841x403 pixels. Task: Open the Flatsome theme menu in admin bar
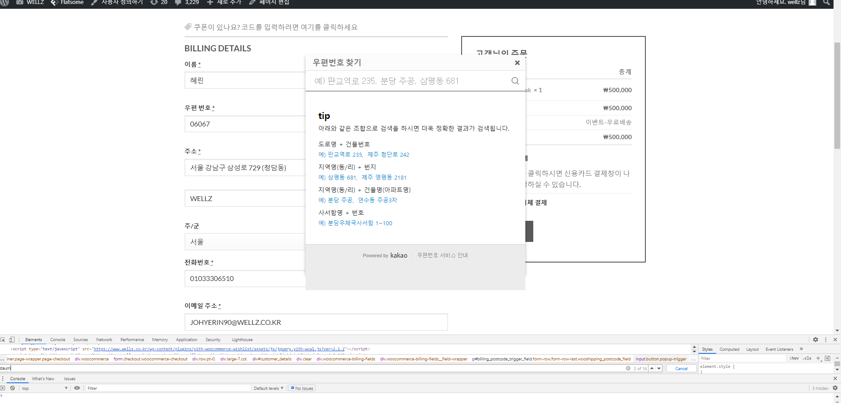(x=67, y=2)
